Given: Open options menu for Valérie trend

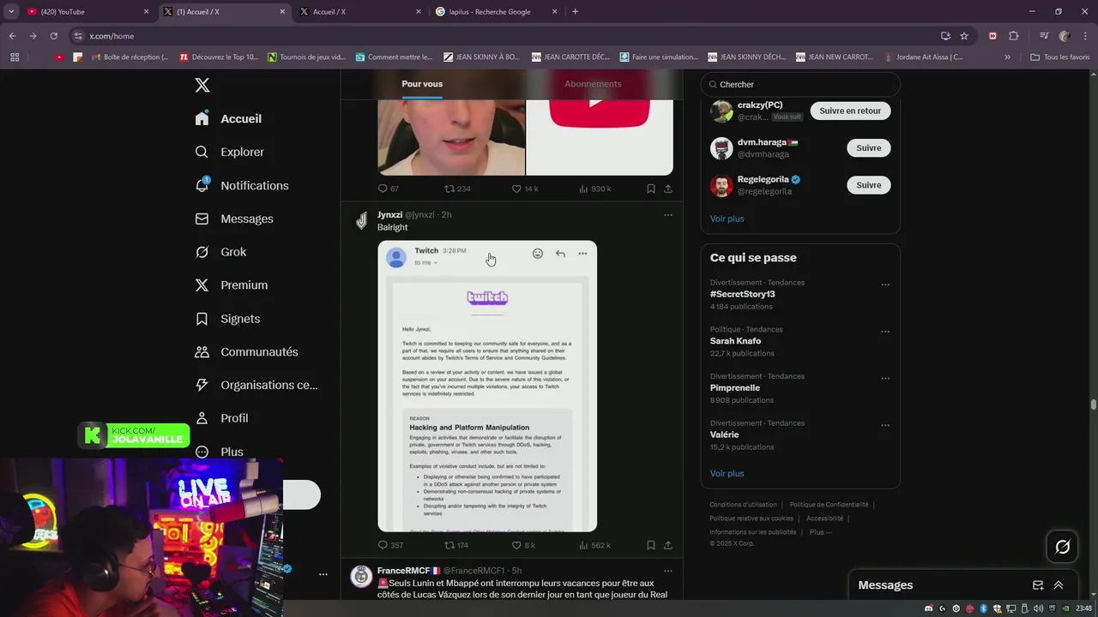Looking at the screenshot, I should point(885,425).
